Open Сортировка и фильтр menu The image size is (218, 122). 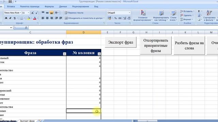click(209, 16)
